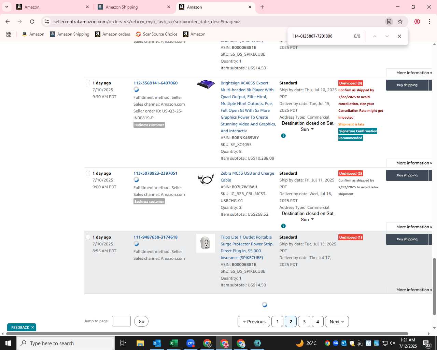Open Outlook from the taskbar
This screenshot has width=437, height=350.
[157, 343]
